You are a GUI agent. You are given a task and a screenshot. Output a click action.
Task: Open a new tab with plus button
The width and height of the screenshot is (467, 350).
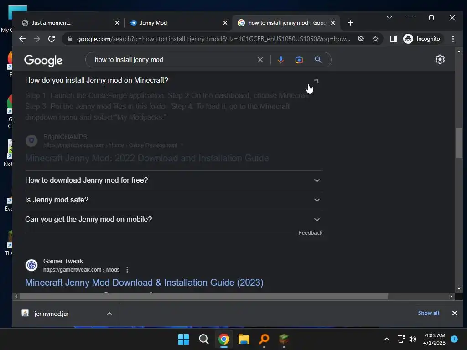[350, 23]
